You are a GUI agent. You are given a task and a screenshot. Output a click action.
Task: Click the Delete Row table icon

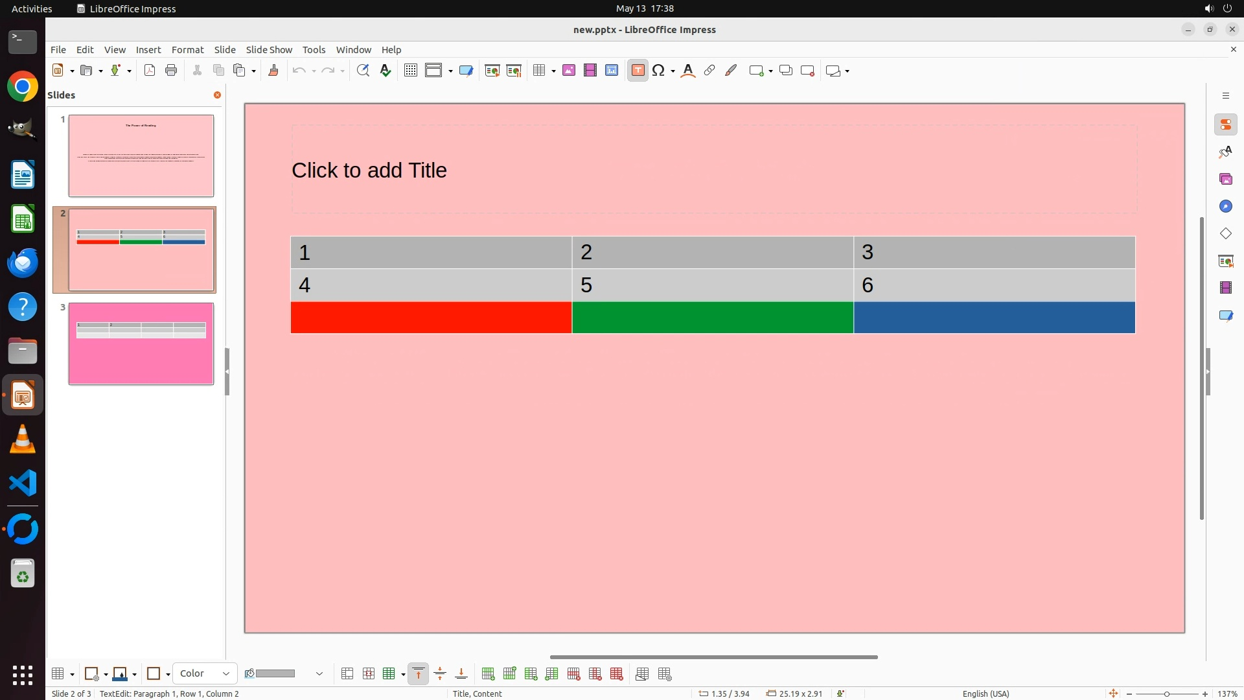pos(573,674)
